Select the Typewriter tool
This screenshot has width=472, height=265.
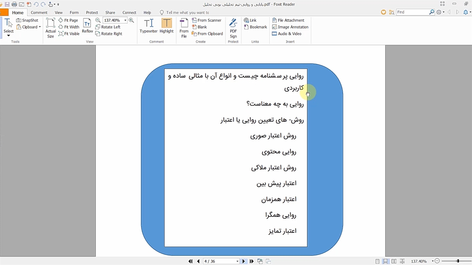[148, 26]
